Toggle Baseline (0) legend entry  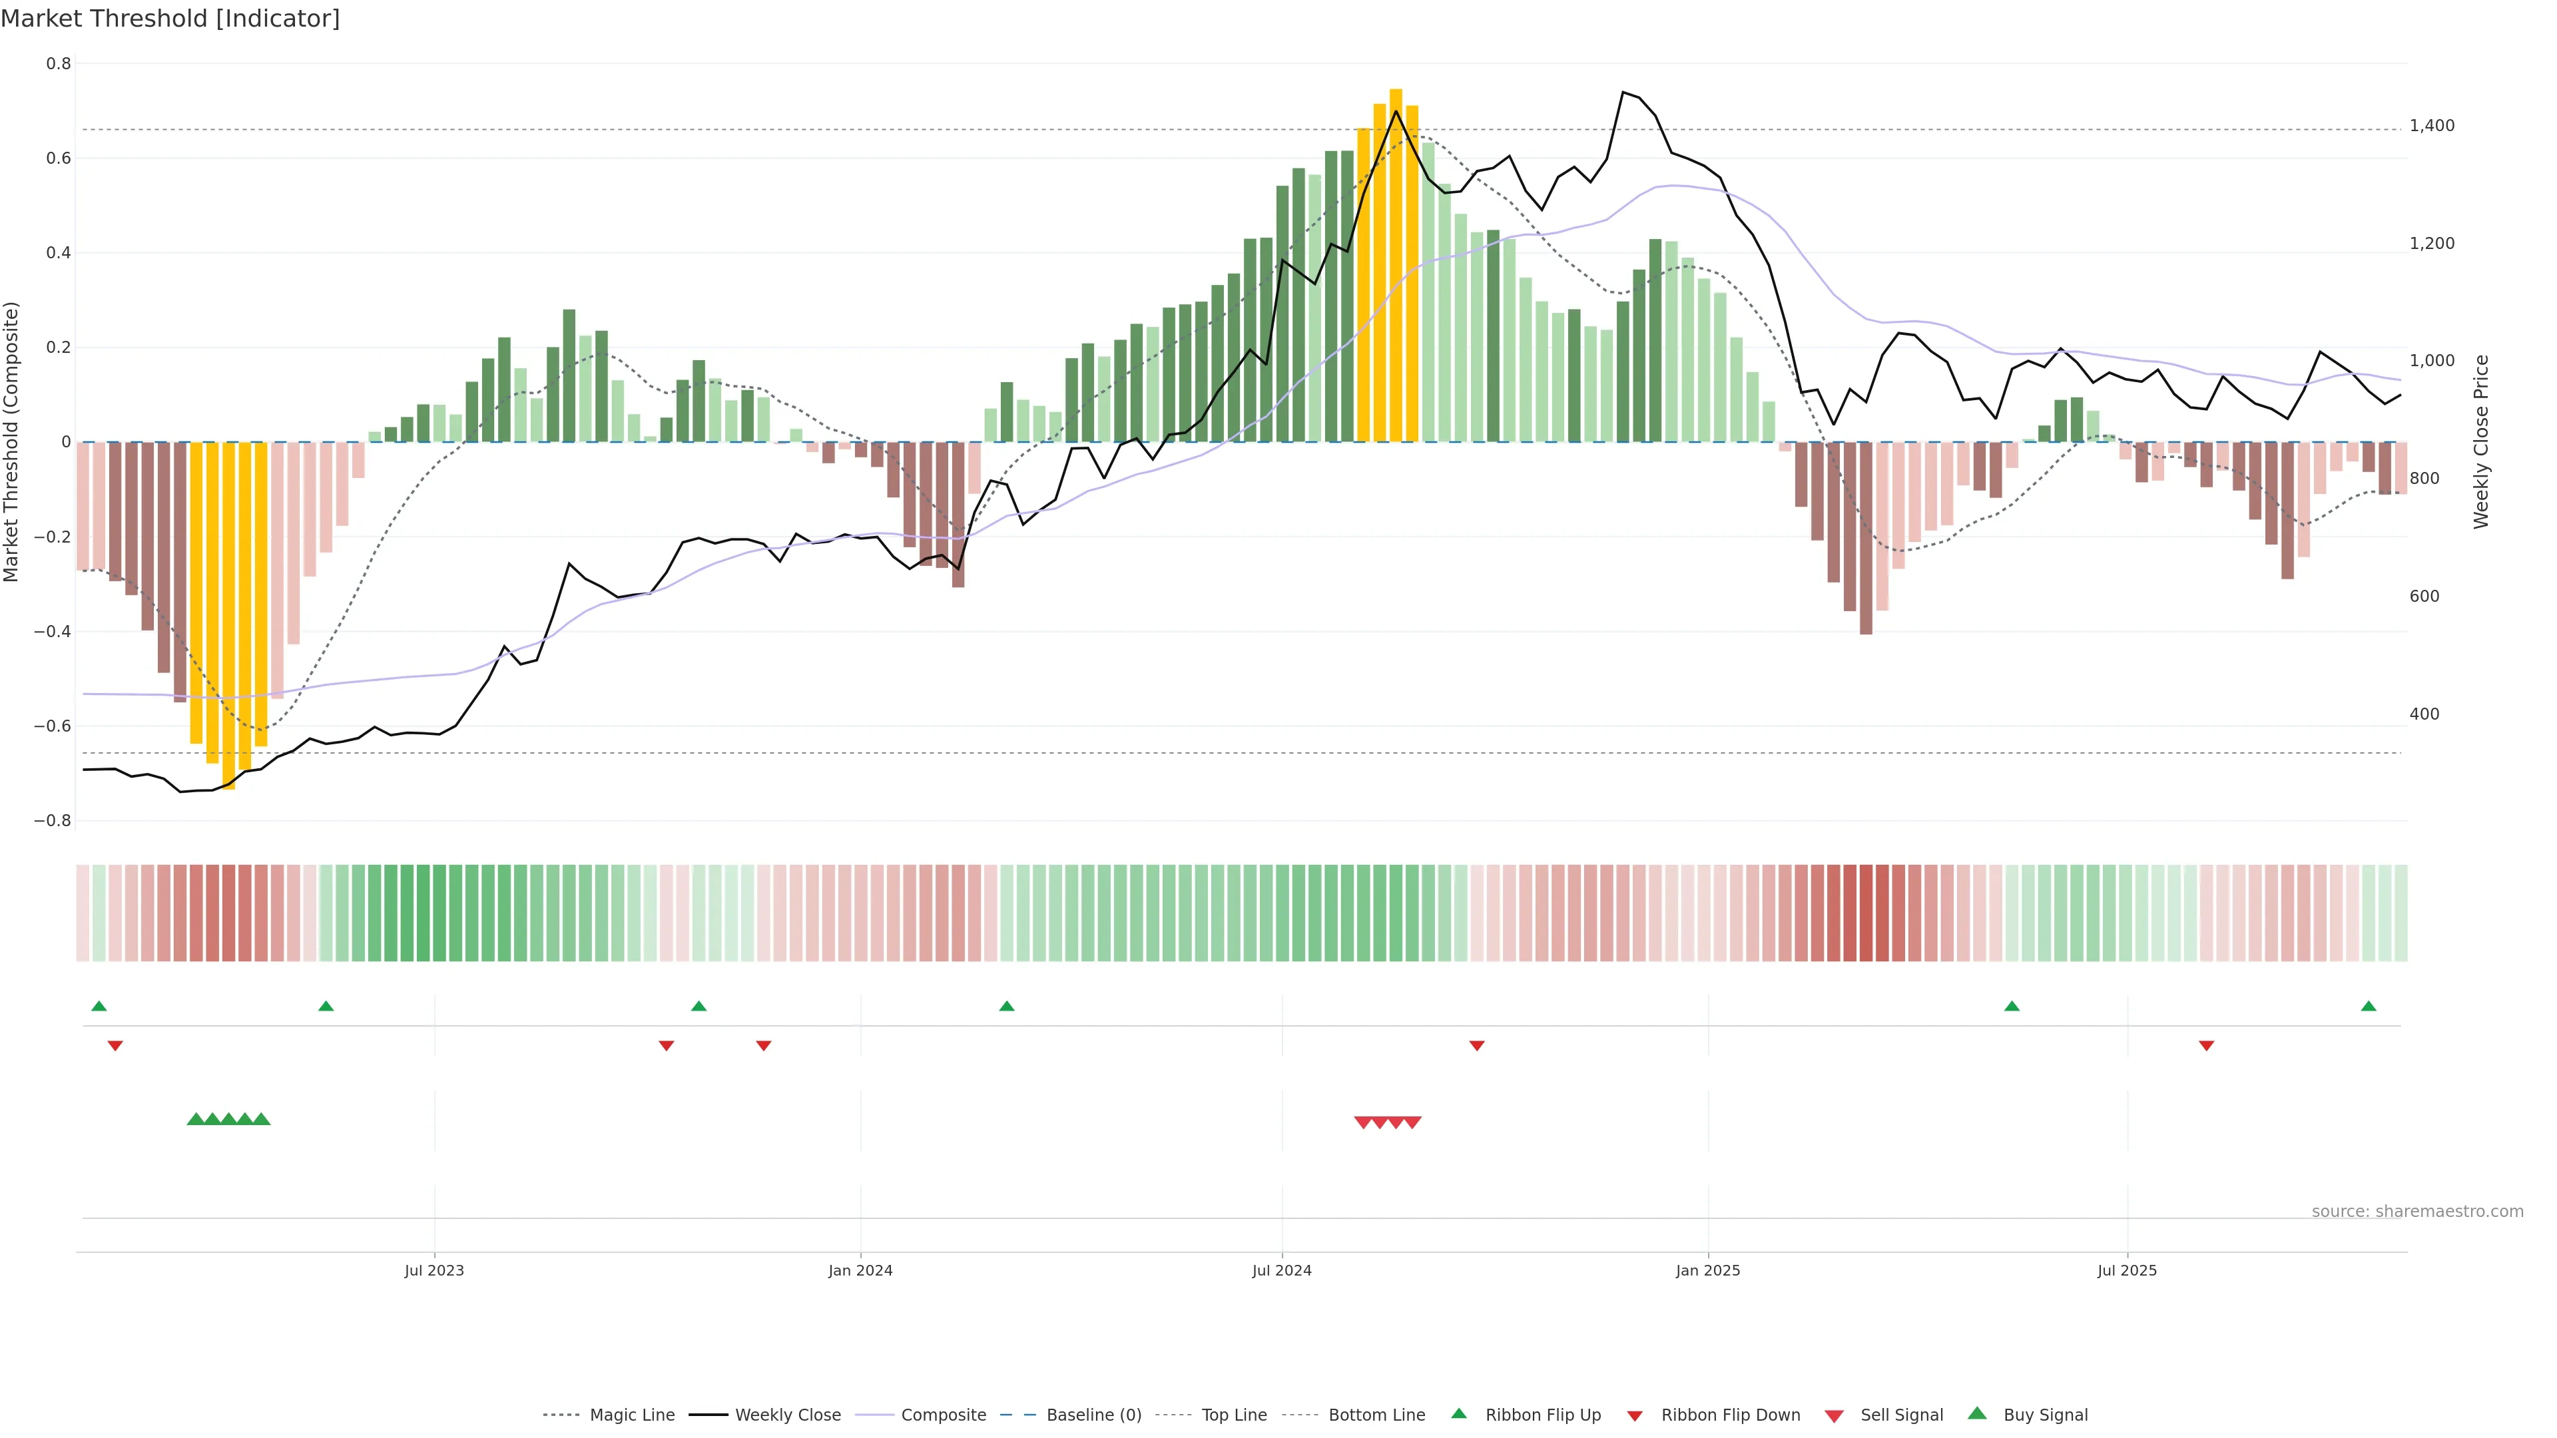tap(1094, 1415)
